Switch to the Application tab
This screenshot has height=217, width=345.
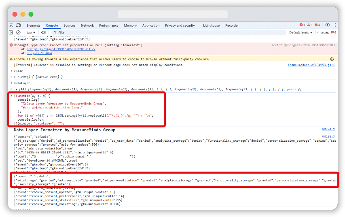coord(151,26)
